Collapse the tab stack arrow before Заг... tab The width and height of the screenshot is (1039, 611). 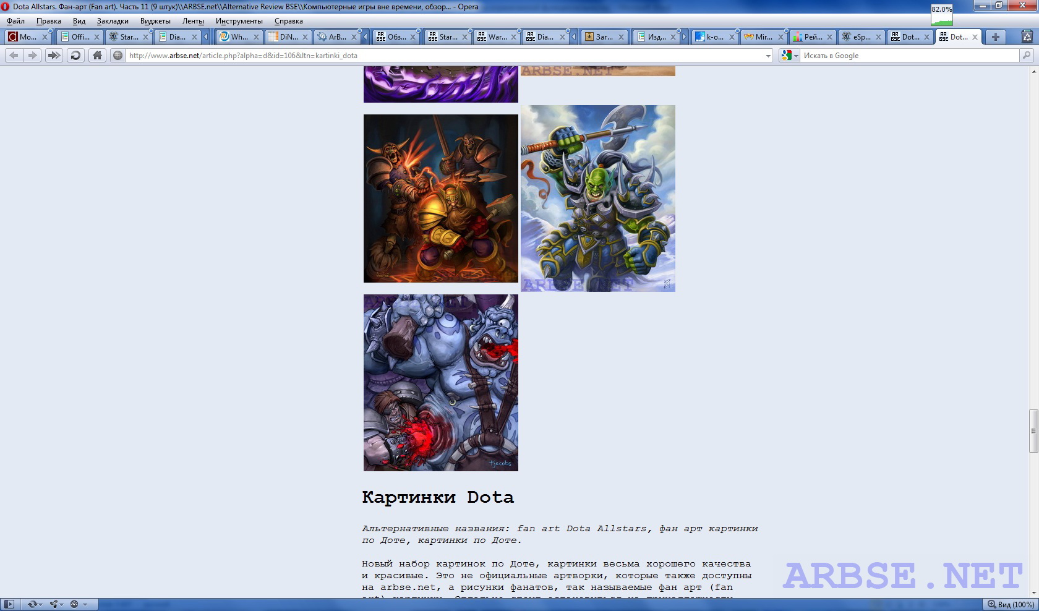(574, 37)
